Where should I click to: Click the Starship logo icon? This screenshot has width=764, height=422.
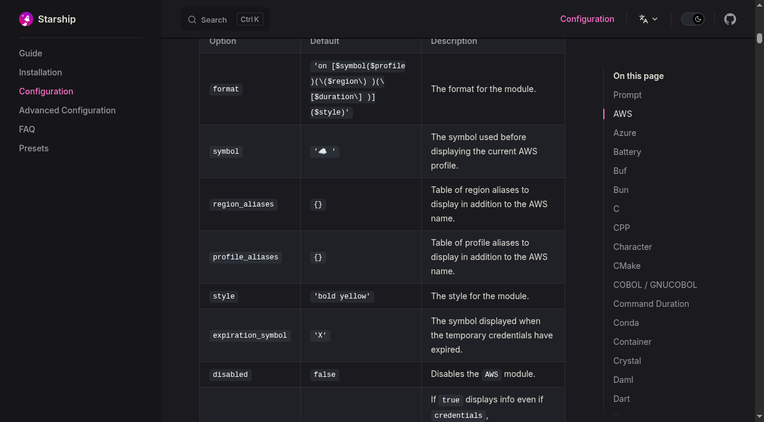(x=26, y=19)
